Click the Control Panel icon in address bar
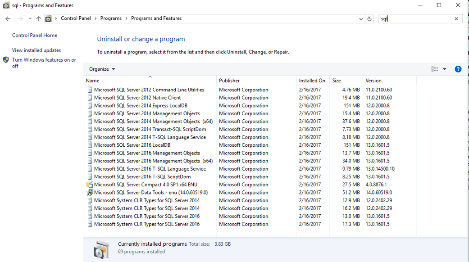Screen dimensions: 469x262 48,18
